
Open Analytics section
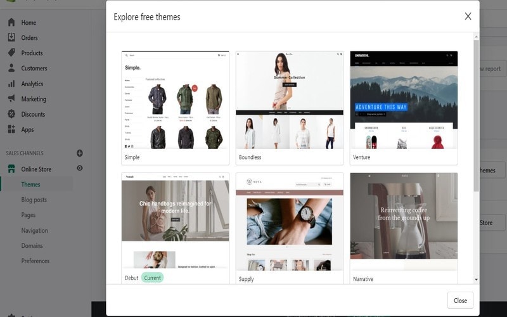pos(32,84)
